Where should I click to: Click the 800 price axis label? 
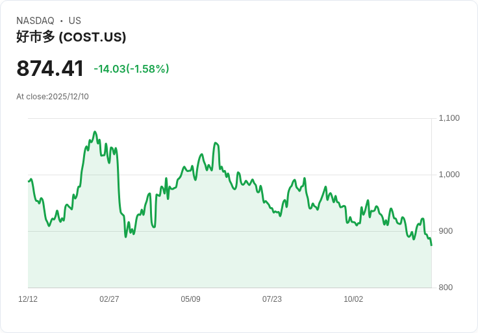click(446, 288)
